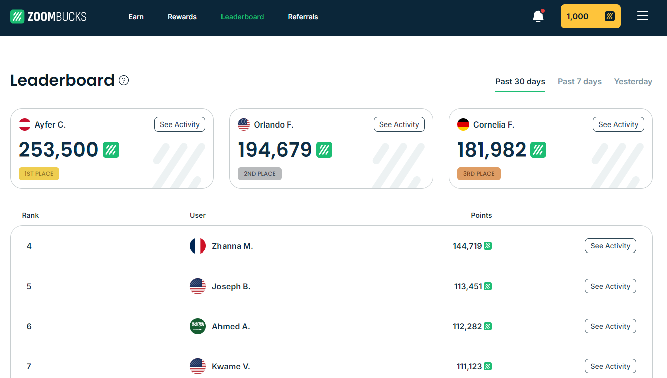Screen dimensions: 667x378
Task: Click Kwame V.'s username row
Action: (x=232, y=366)
